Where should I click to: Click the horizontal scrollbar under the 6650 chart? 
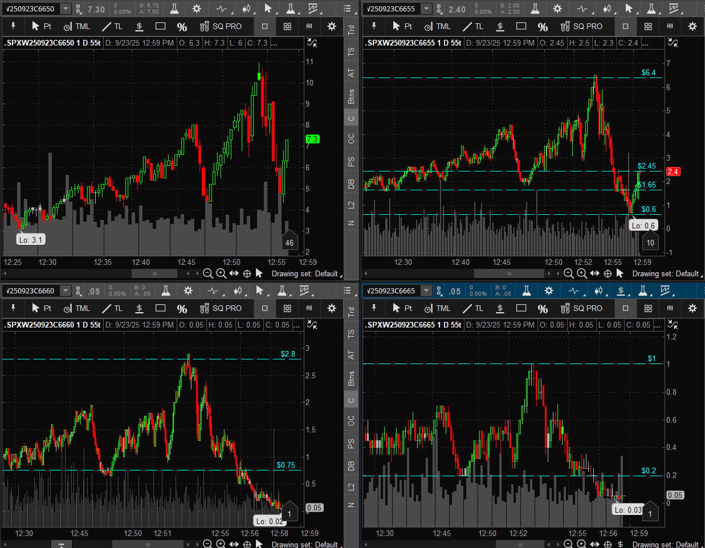tap(154, 273)
